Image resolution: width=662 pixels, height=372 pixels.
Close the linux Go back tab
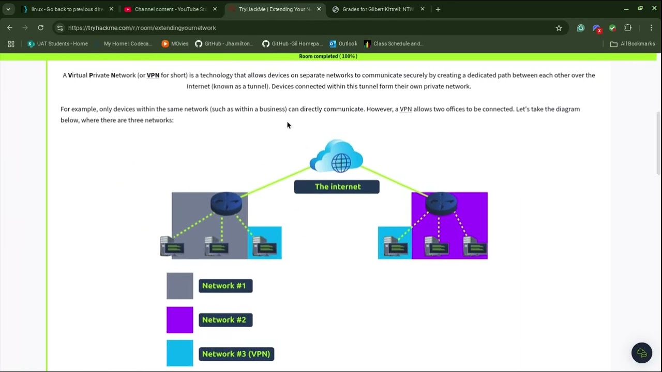[111, 9]
